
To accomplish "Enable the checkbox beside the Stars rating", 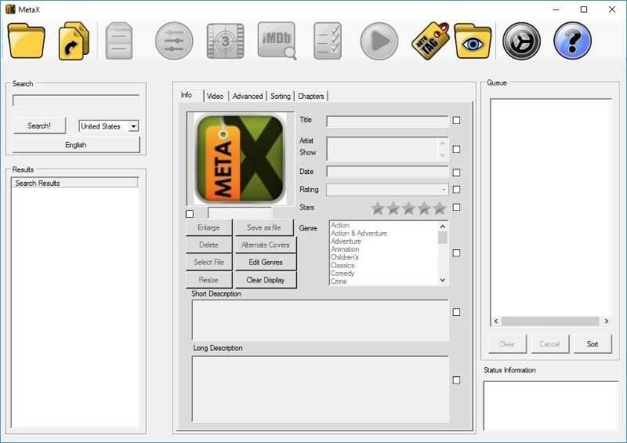I will pos(456,208).
